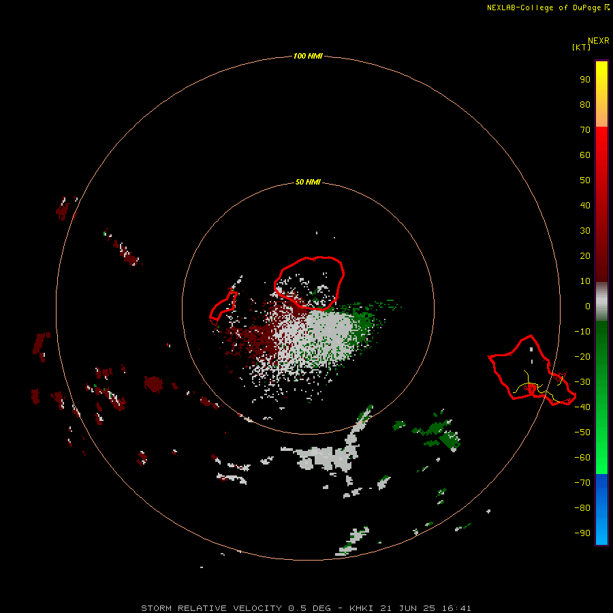Click the large red island outline at right edge
Viewport: 613px width, 613px height.
[x=531, y=371]
